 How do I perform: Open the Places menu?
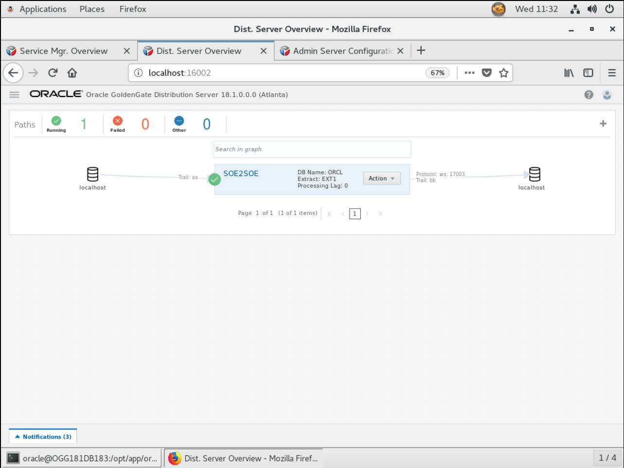[92, 9]
